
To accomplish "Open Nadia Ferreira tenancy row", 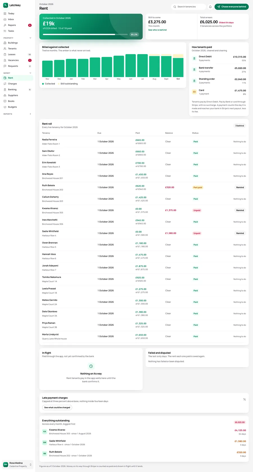I will [144, 142].
